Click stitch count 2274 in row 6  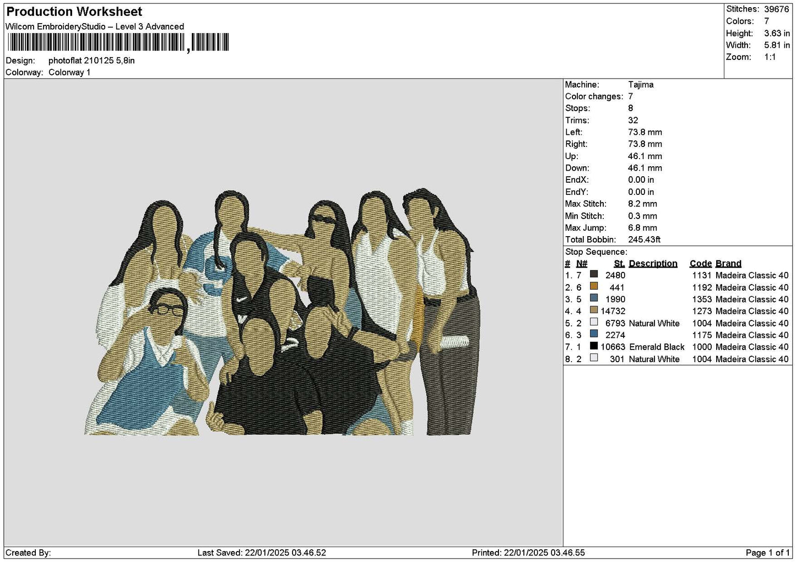point(615,335)
